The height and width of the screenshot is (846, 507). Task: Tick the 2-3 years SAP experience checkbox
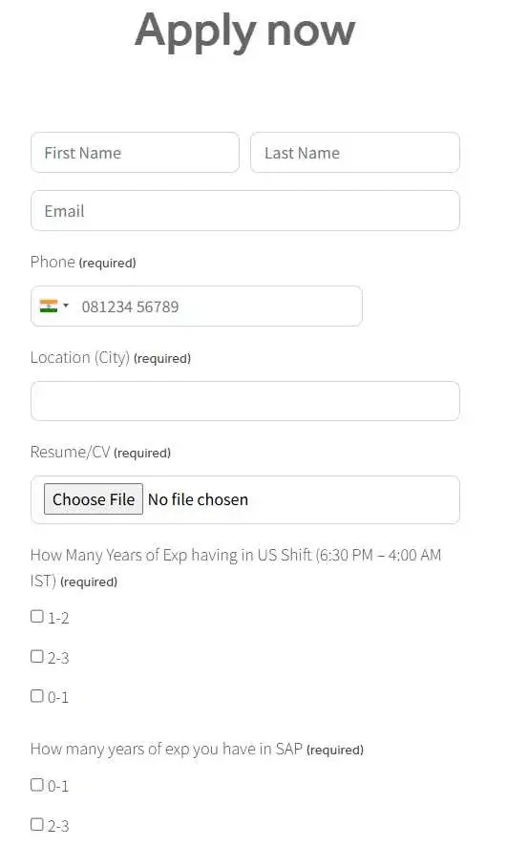[36, 824]
